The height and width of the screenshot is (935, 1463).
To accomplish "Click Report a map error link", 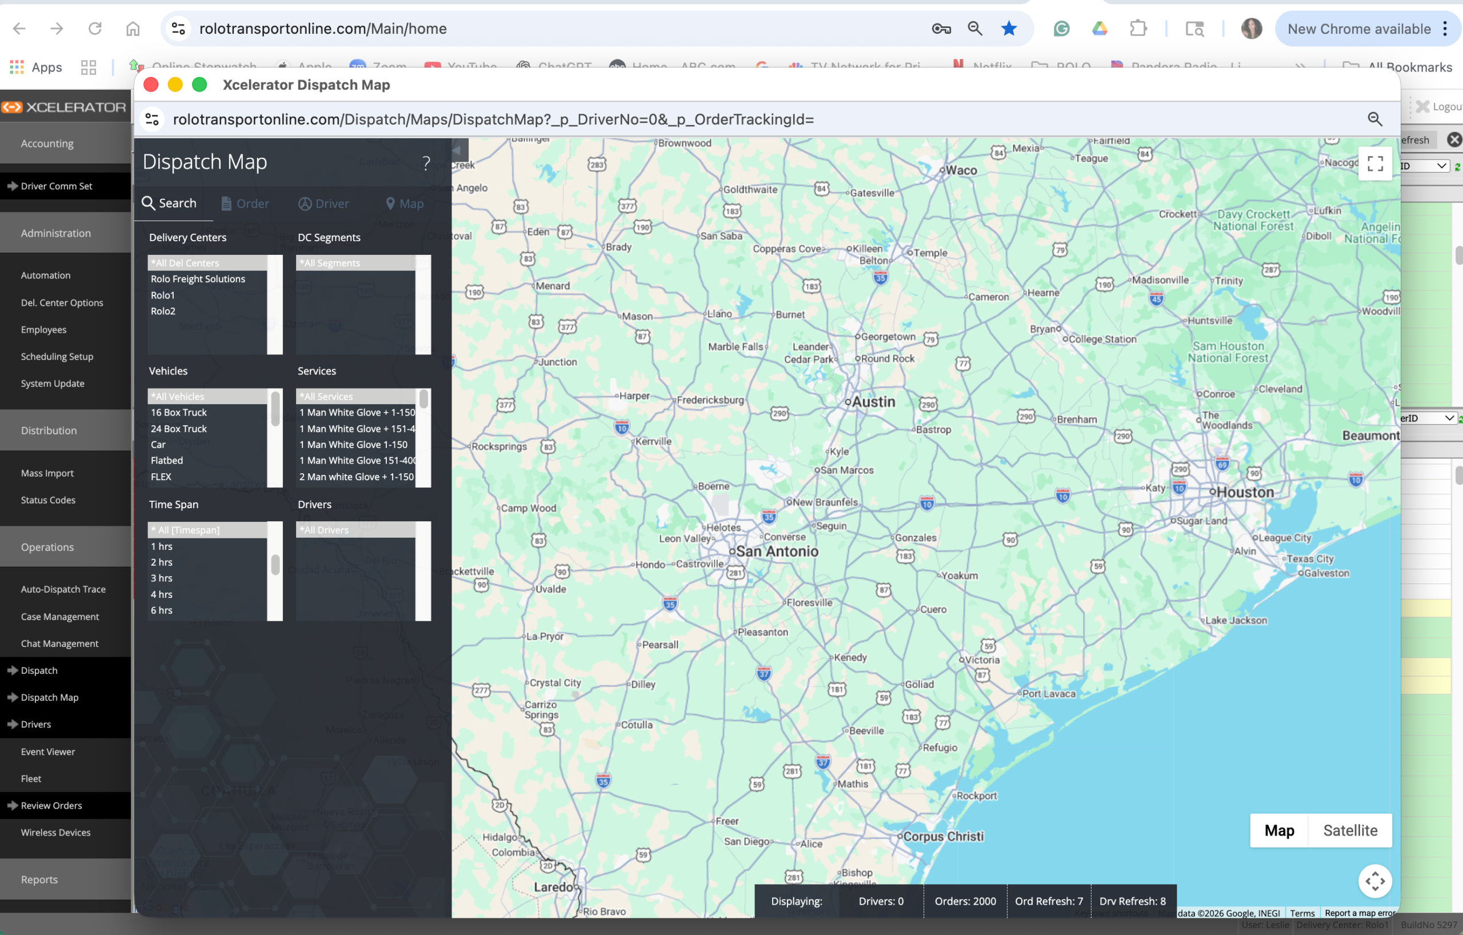I will tap(1360, 913).
